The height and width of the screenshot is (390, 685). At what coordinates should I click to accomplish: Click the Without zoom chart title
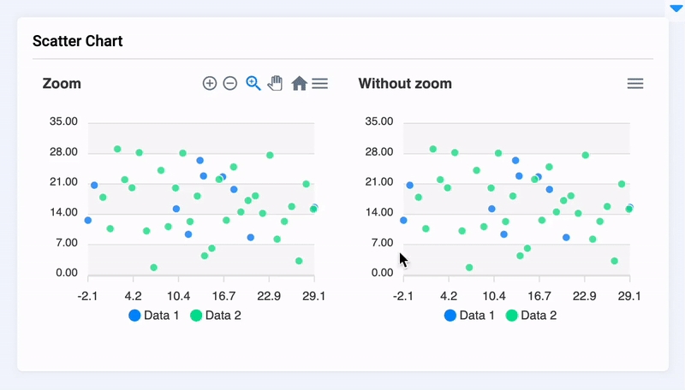(x=405, y=83)
